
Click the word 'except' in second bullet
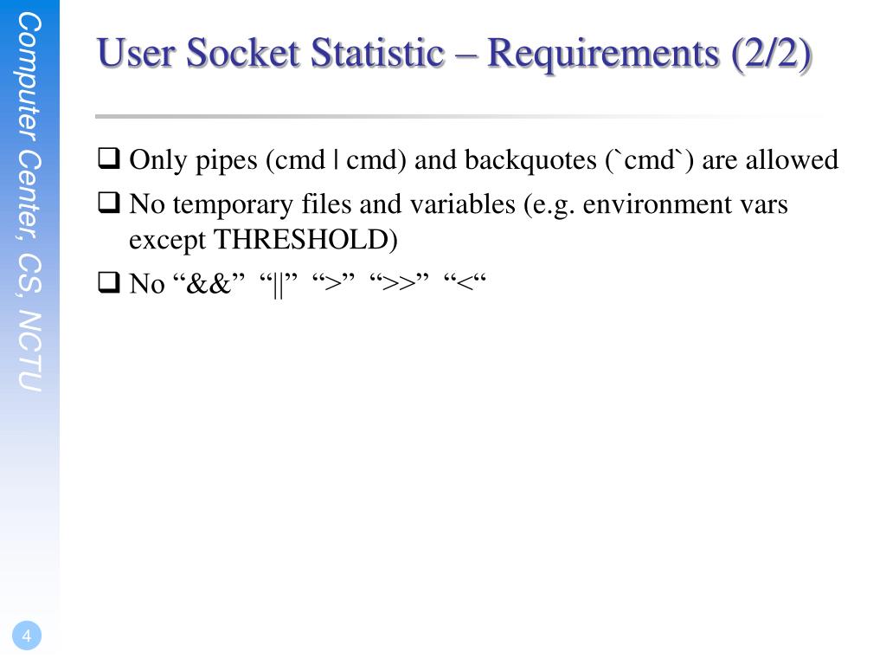click(x=167, y=241)
